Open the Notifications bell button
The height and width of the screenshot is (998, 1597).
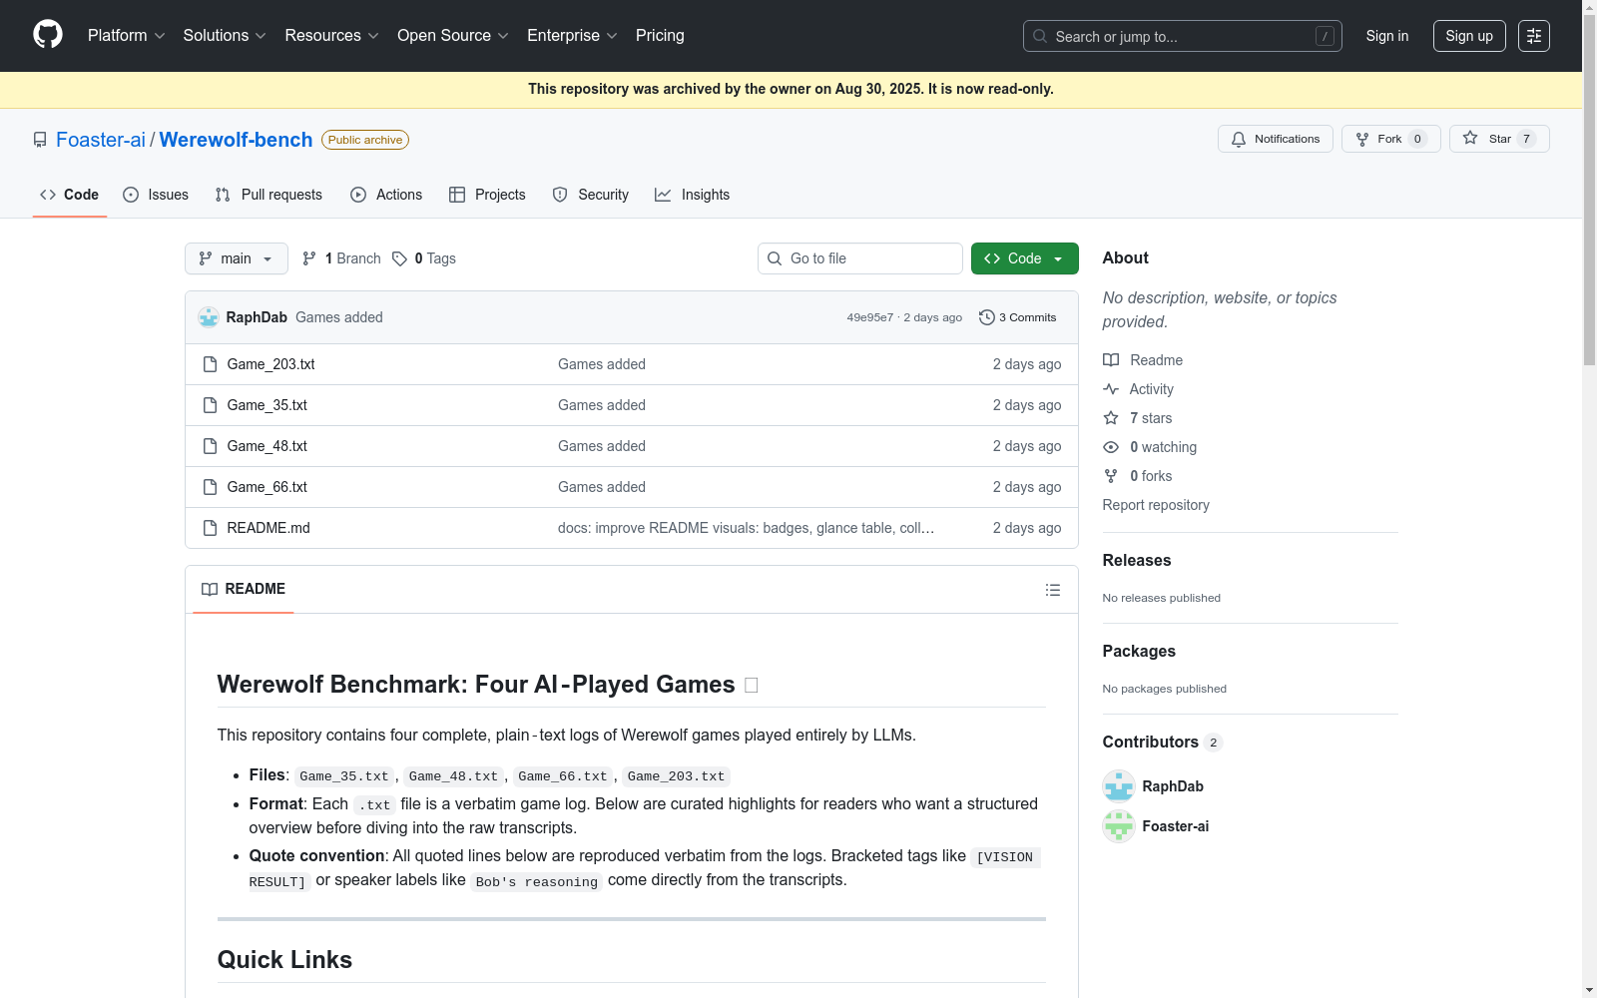[x=1275, y=139]
